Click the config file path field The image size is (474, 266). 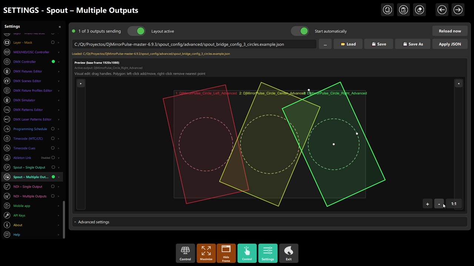[194, 44]
